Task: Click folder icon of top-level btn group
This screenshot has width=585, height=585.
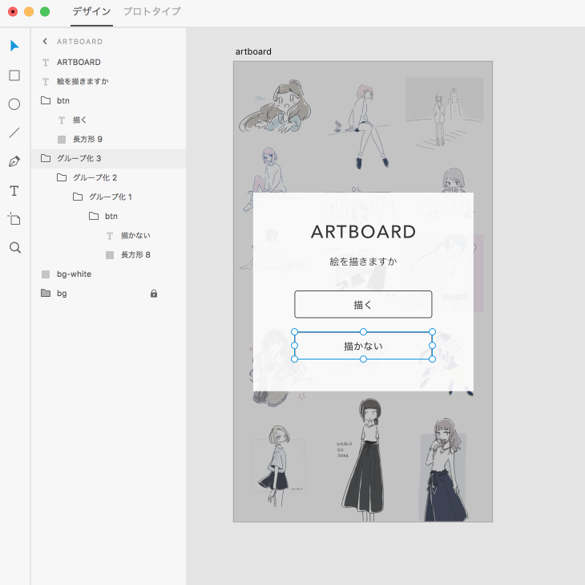Action: pyautogui.click(x=46, y=100)
